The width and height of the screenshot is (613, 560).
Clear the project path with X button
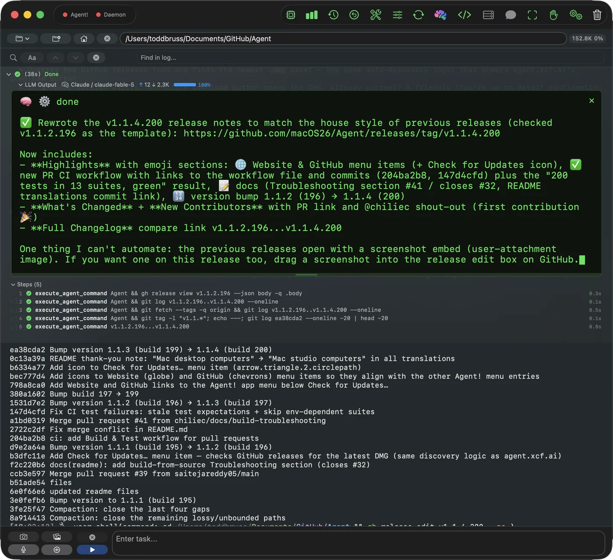(x=107, y=38)
